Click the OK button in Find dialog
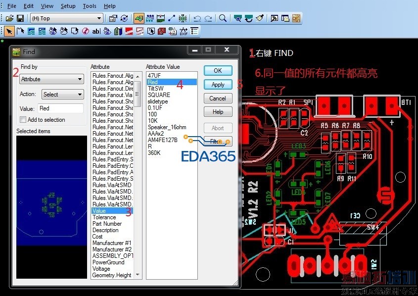The image size is (418, 296). click(218, 71)
